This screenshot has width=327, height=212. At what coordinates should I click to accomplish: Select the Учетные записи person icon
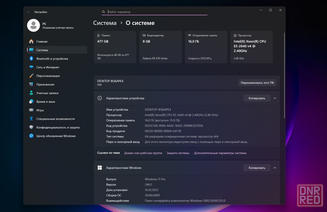31,93
